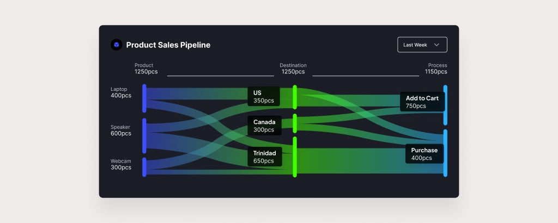Image resolution: width=558 pixels, height=223 pixels.
Task: Click the Laptop blue node bar
Action: pyautogui.click(x=144, y=98)
